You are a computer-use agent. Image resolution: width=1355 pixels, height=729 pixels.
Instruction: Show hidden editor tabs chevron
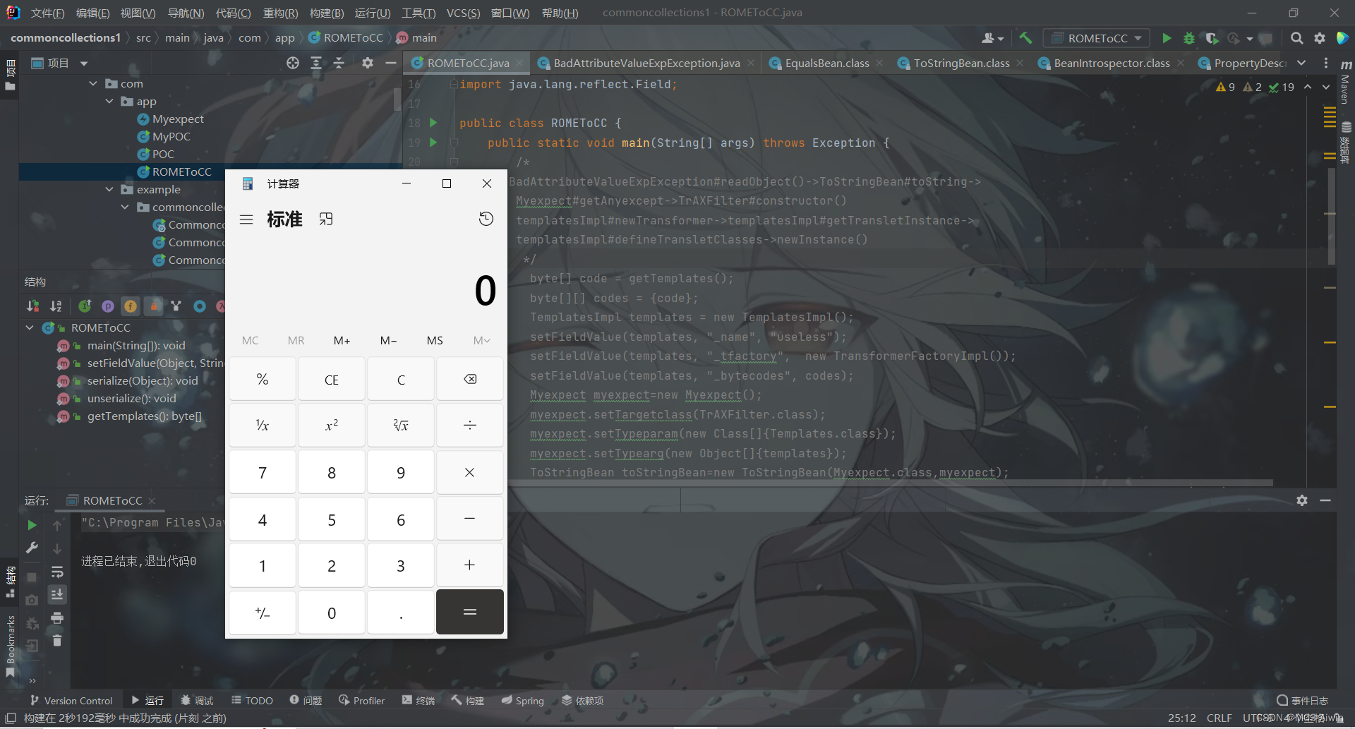(1301, 63)
